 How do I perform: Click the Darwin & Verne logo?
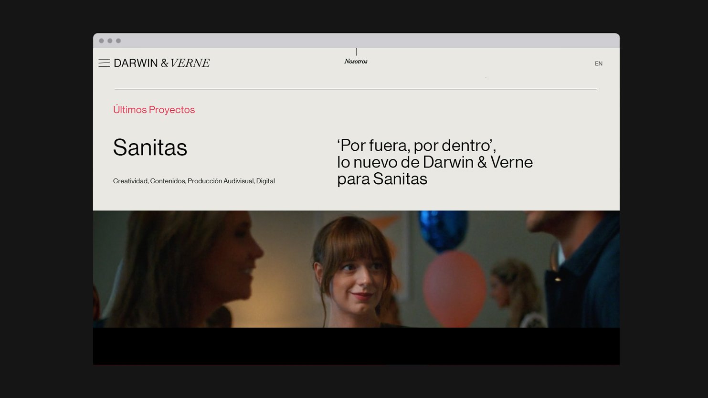(162, 63)
